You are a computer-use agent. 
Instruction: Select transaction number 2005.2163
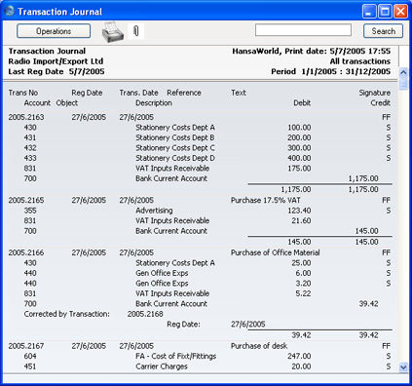coord(26,117)
